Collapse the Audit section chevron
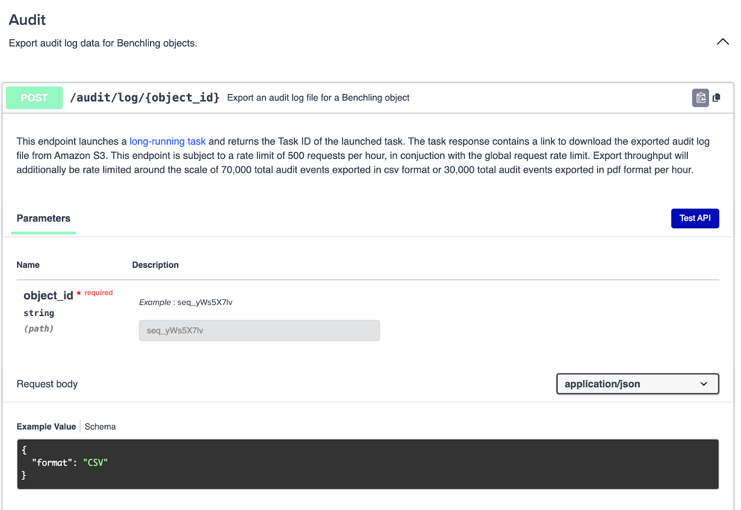The height and width of the screenshot is (510, 741). [x=722, y=42]
